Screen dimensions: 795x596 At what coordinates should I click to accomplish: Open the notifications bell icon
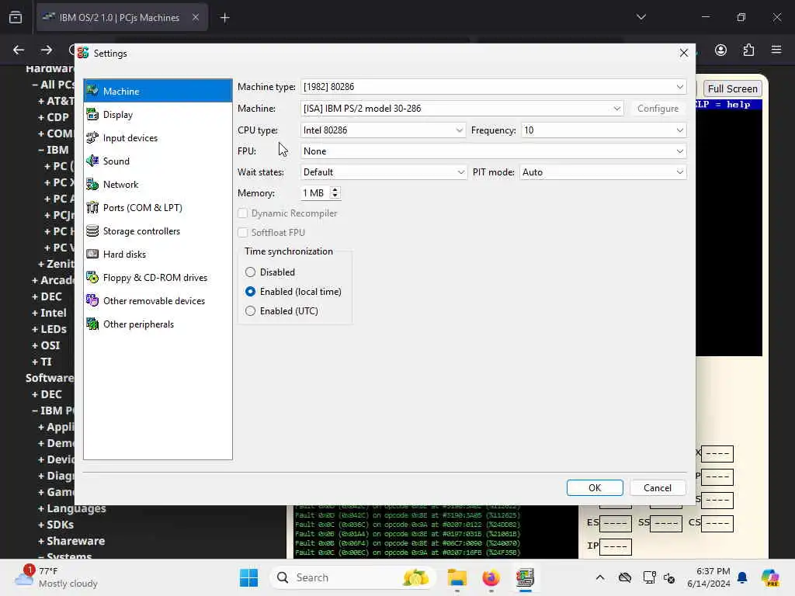pyautogui.click(x=742, y=577)
